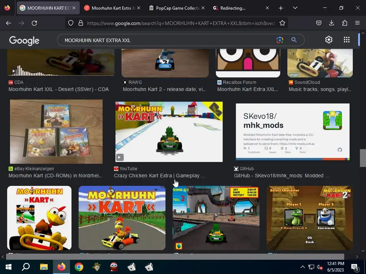Open Windows taskbar search
This screenshot has height=274, width=366.
tap(26, 267)
